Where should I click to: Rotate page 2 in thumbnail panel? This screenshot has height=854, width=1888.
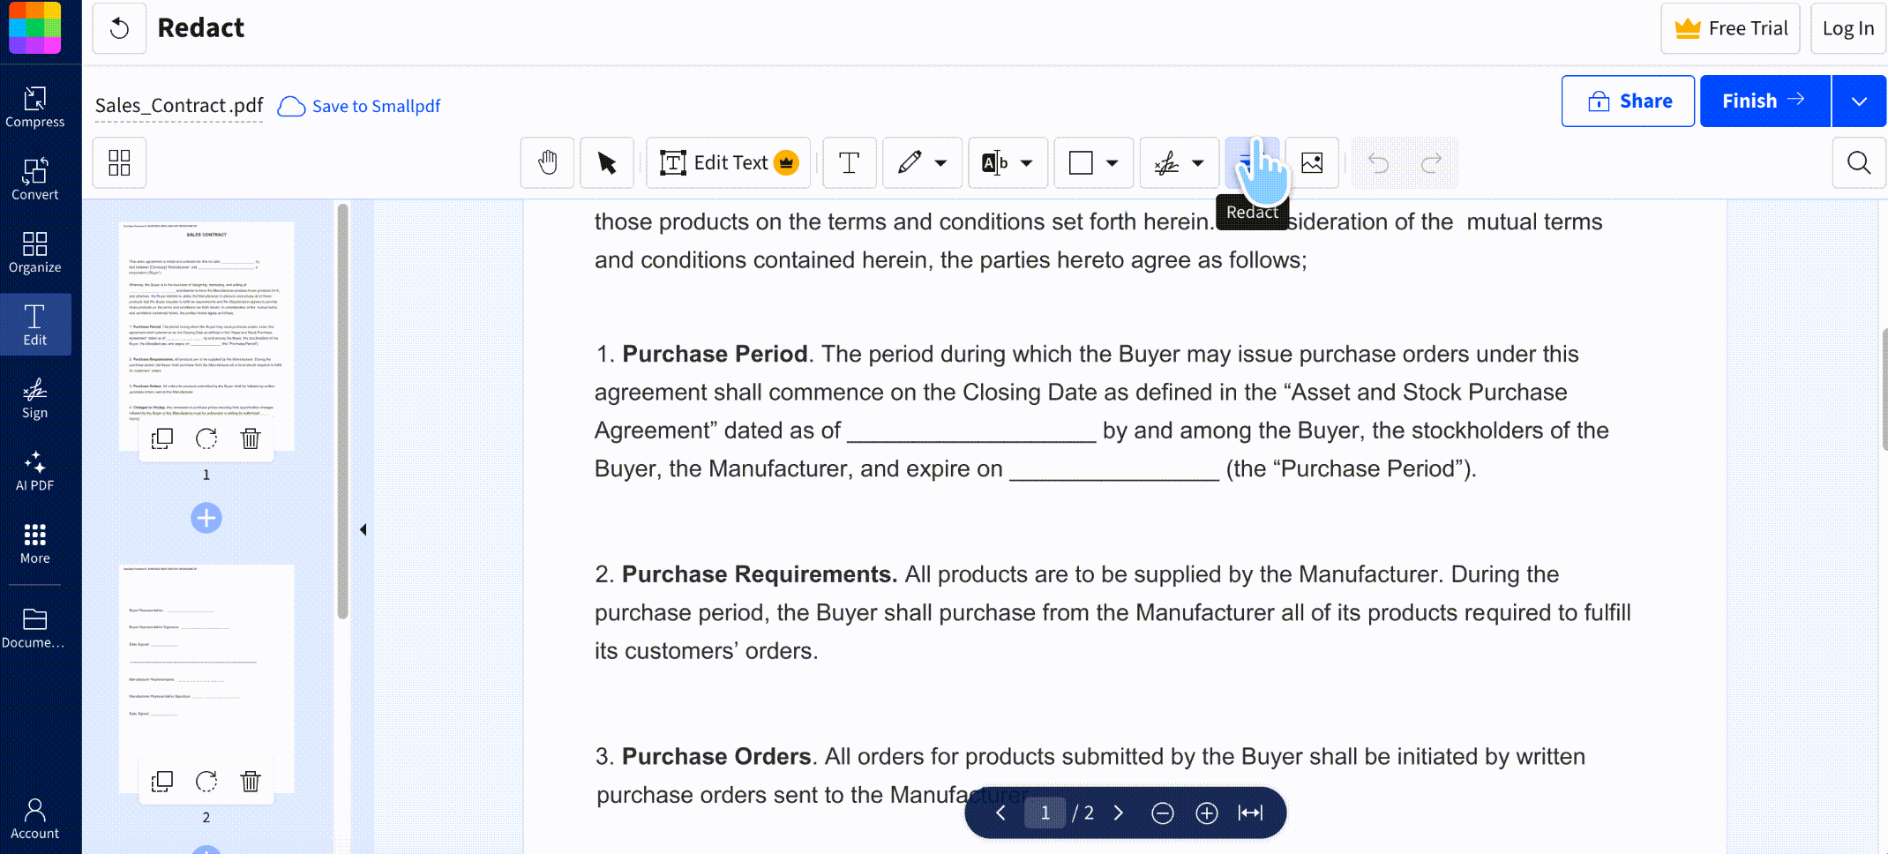(206, 781)
